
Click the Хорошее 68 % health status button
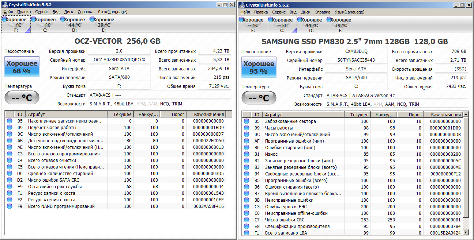tap(22, 67)
